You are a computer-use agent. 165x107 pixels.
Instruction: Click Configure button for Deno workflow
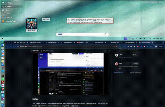[135, 55]
